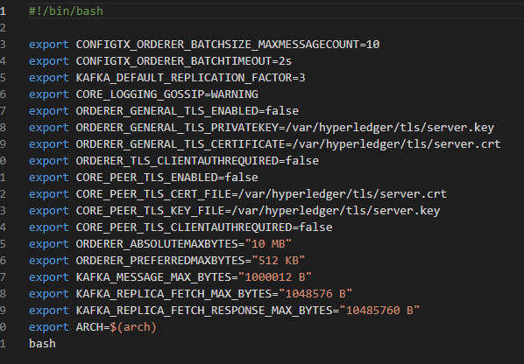Click the #!/bin/bash shebang line
The image size is (524, 364).
click(x=66, y=11)
